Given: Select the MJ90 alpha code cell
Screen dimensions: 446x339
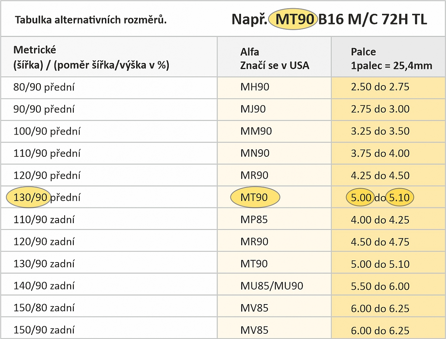Looking at the screenshot, I should (253, 109).
